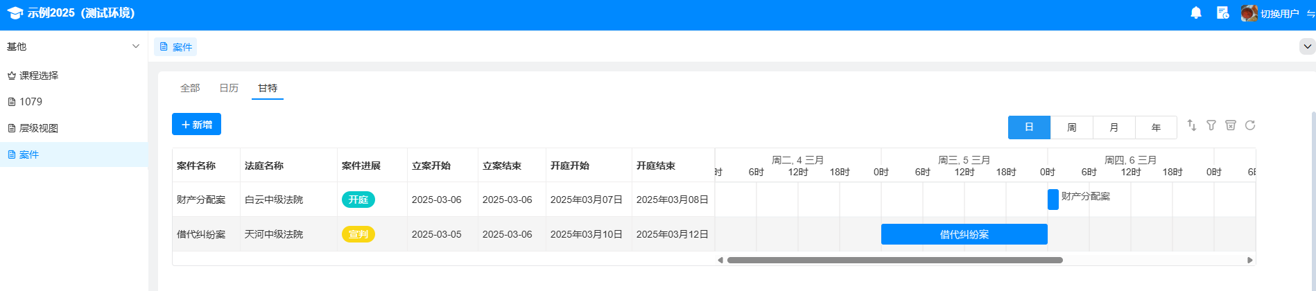Switch Gantt scale to 月 (month)
This screenshot has height=291, width=1316.
click(x=1114, y=127)
